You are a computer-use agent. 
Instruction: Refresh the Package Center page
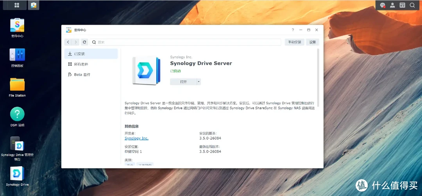pyautogui.click(x=84, y=42)
